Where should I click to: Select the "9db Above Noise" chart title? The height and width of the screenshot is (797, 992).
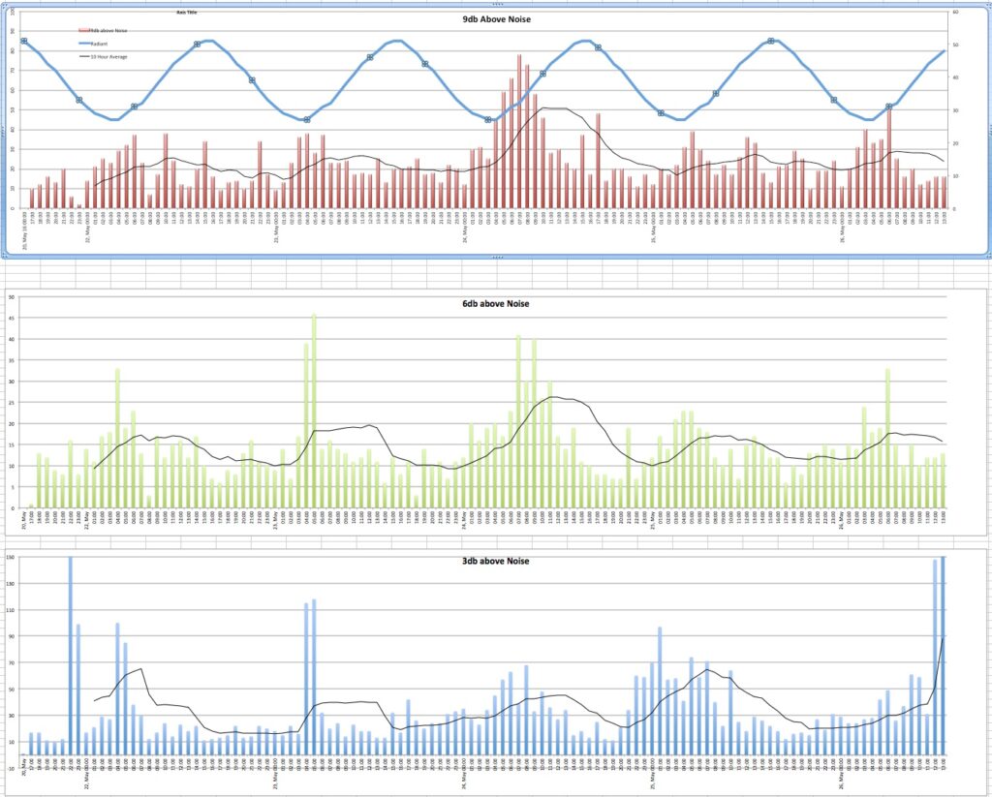click(x=496, y=19)
